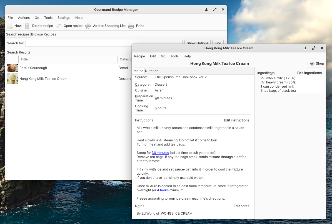Click the Add to Shopping List cart icon

88,26
